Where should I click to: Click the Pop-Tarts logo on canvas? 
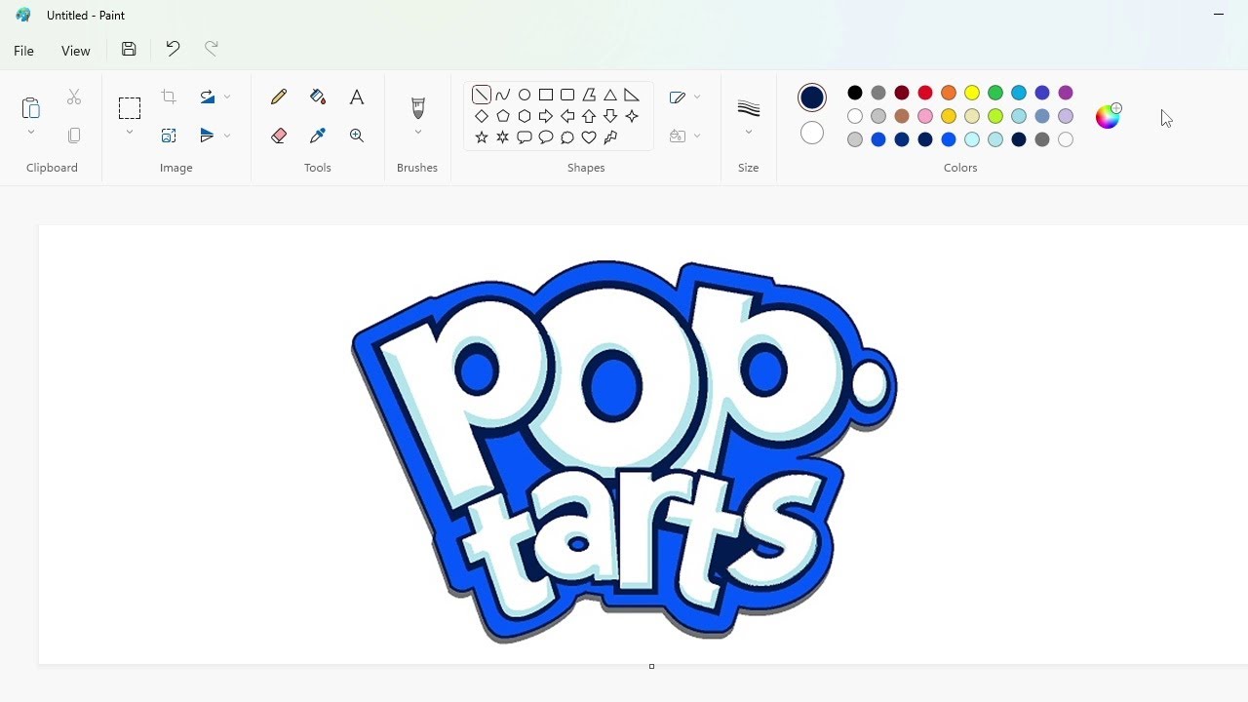tap(624, 450)
